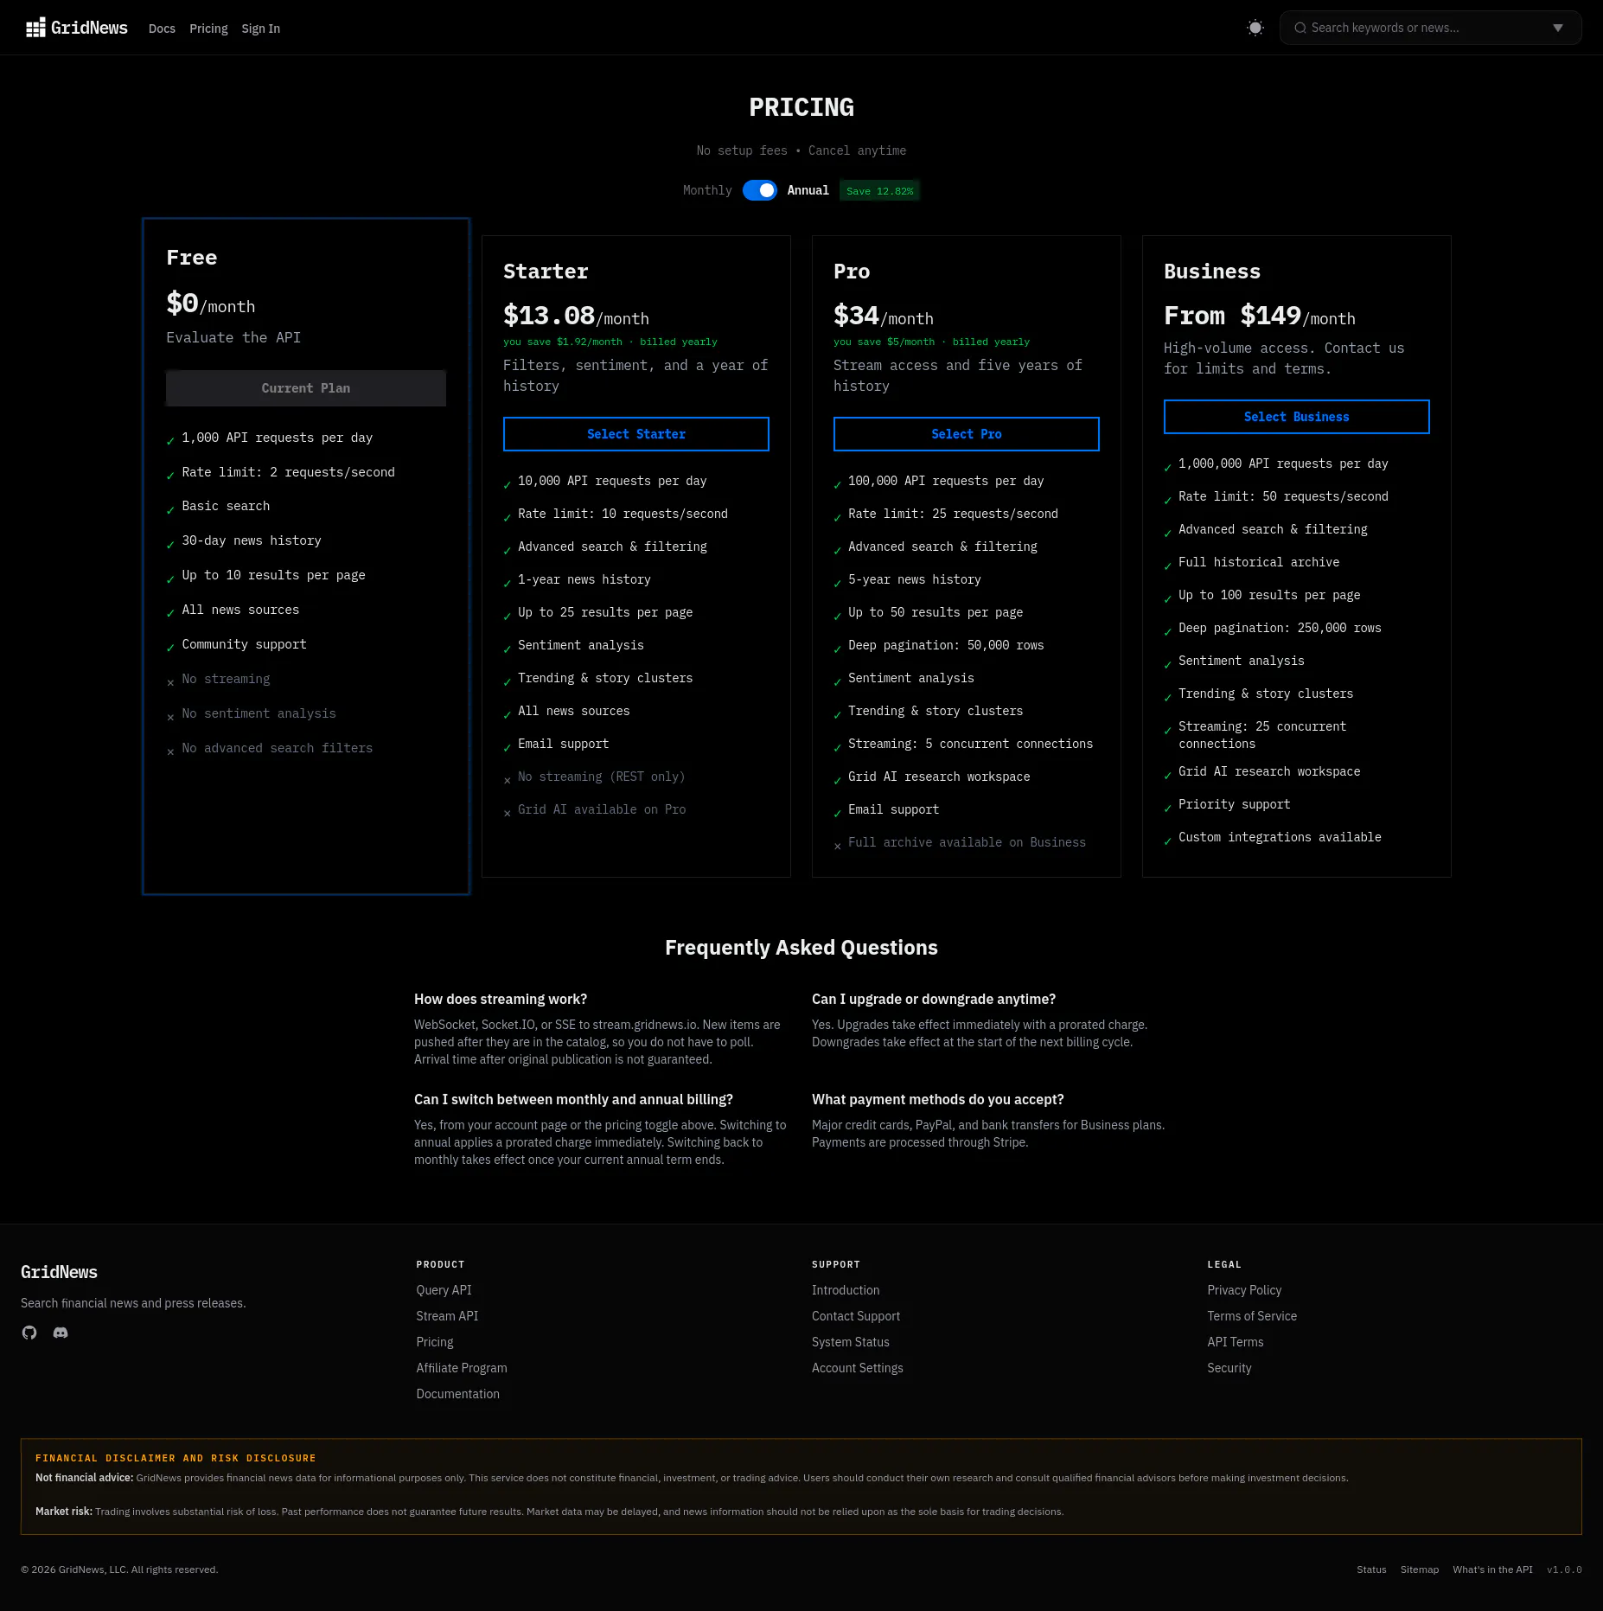Go to Sign In in the header
1603x1611 pixels.
tap(260, 29)
